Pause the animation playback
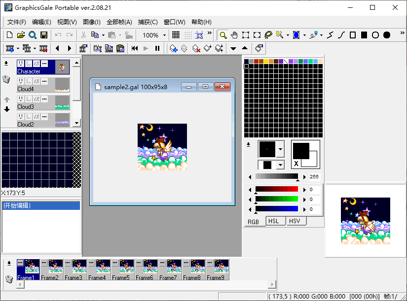Viewport: 407px width, 301px height. [x=157, y=48]
